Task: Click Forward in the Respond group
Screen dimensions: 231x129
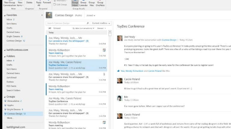Action: pos(47,3)
